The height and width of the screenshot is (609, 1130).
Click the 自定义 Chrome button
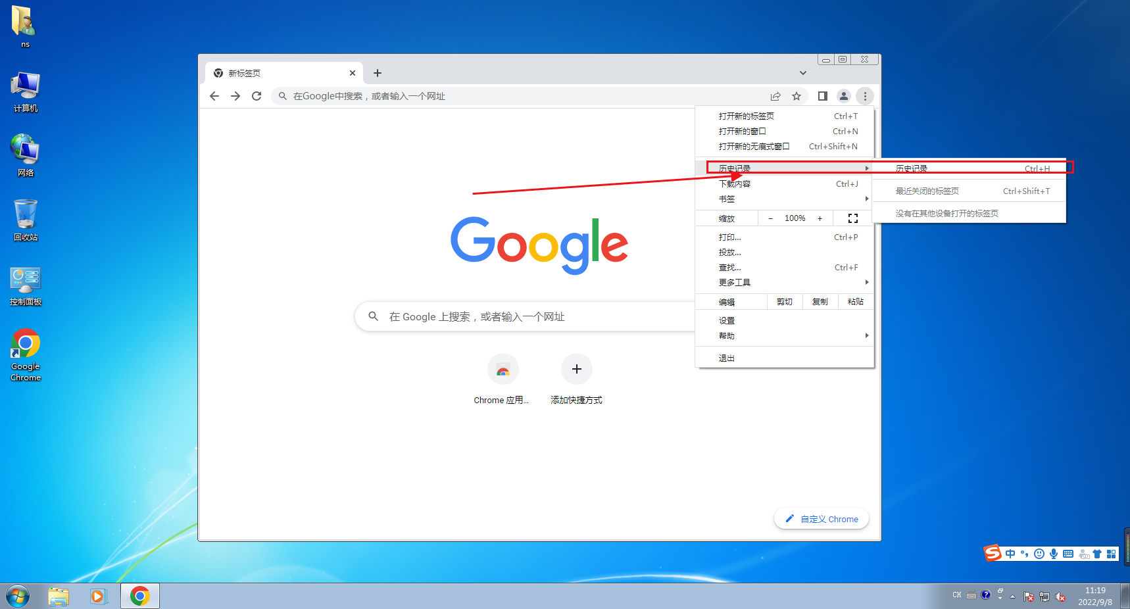coord(822,519)
